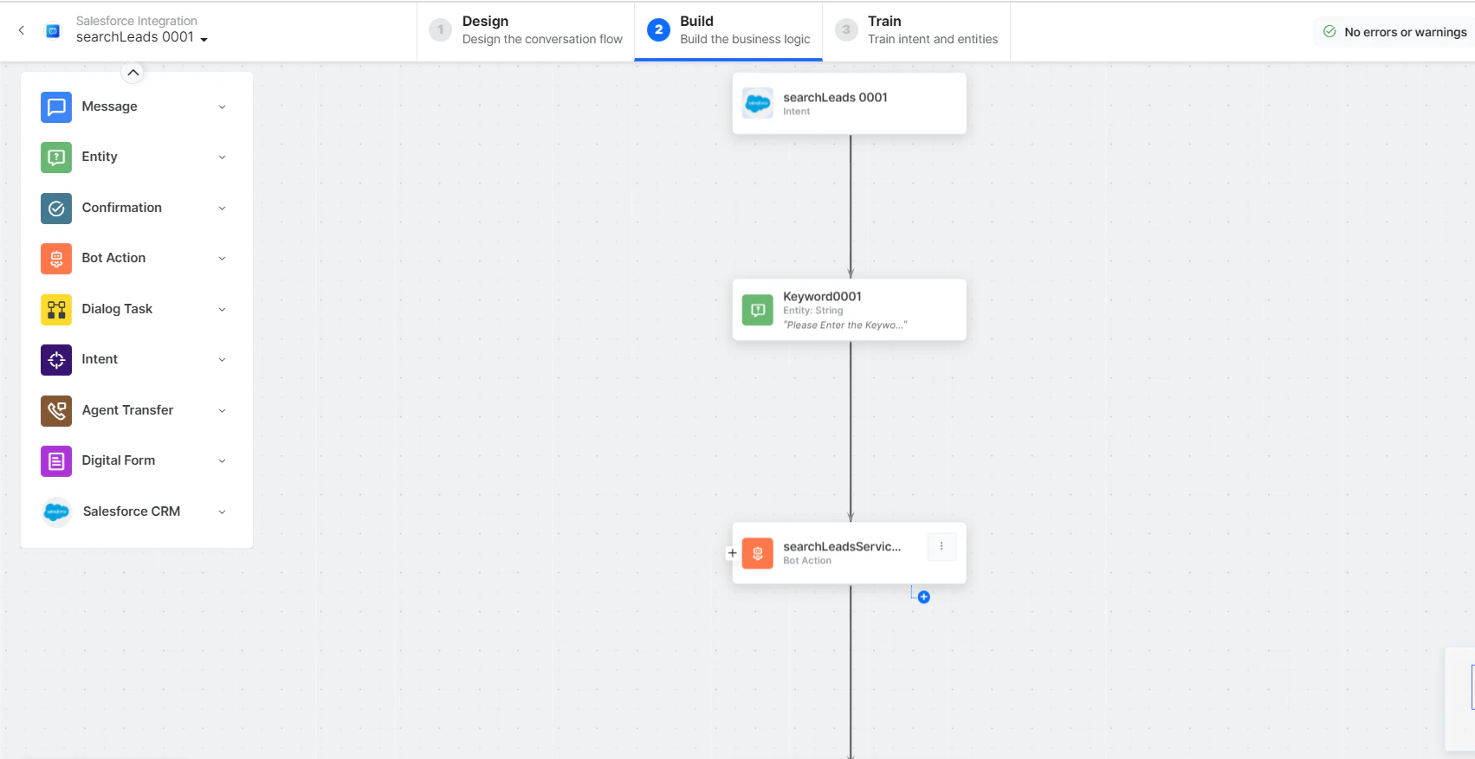Expand the Intent chevron
Screen dimensions: 1475x759
tap(222, 360)
